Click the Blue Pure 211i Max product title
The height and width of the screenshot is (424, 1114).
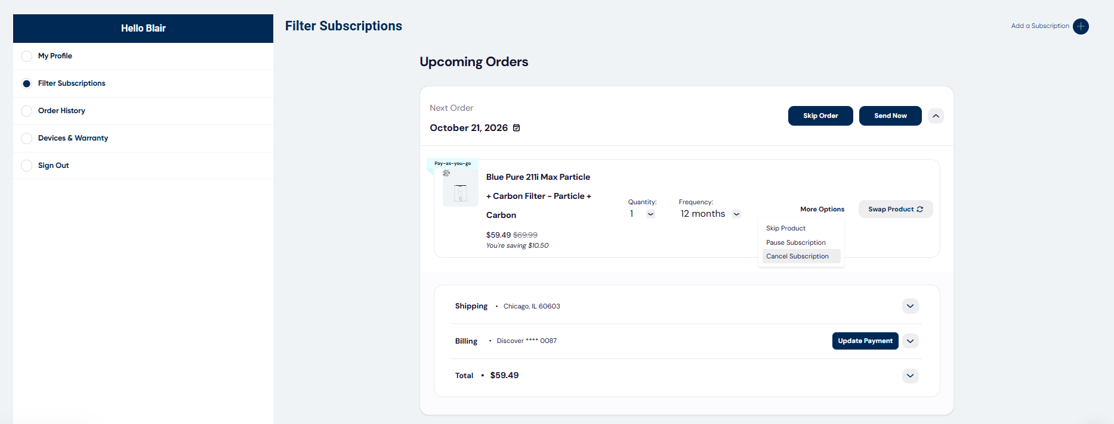coord(539,196)
